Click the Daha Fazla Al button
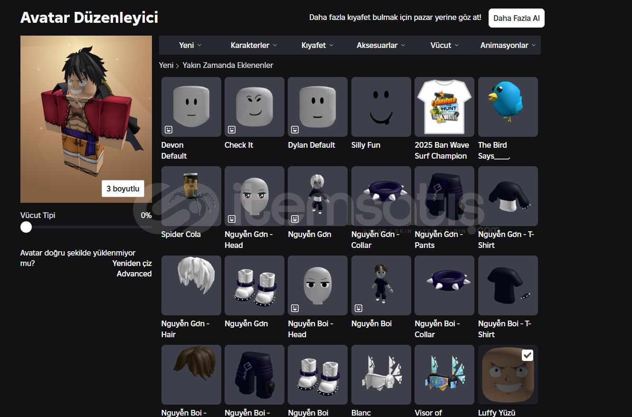Viewport: 632px width, 417px height. 517,18
